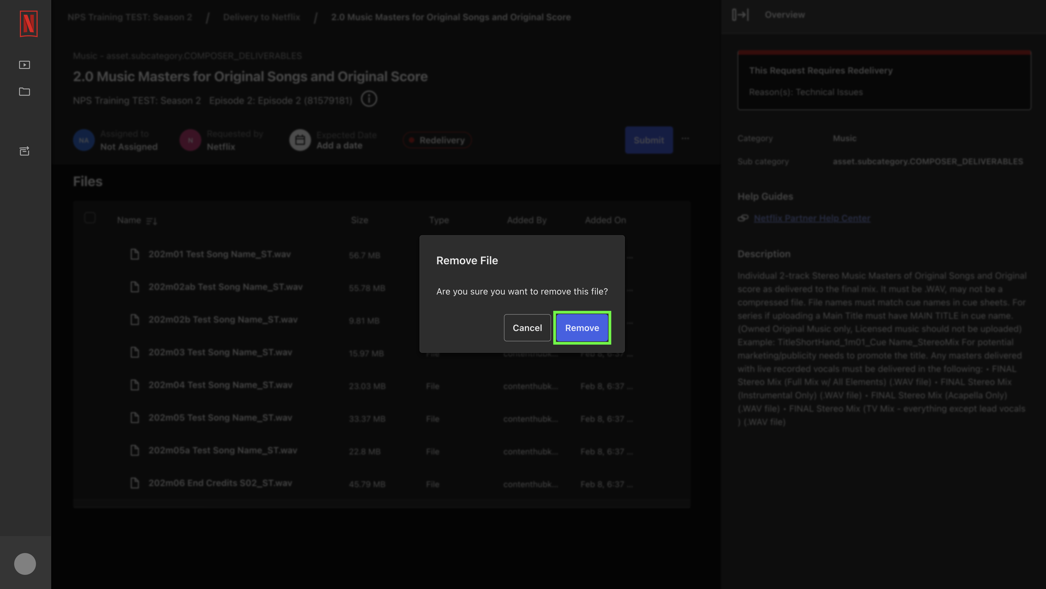The width and height of the screenshot is (1046, 589).
Task: Click the folder/files panel icon
Action: (25, 91)
